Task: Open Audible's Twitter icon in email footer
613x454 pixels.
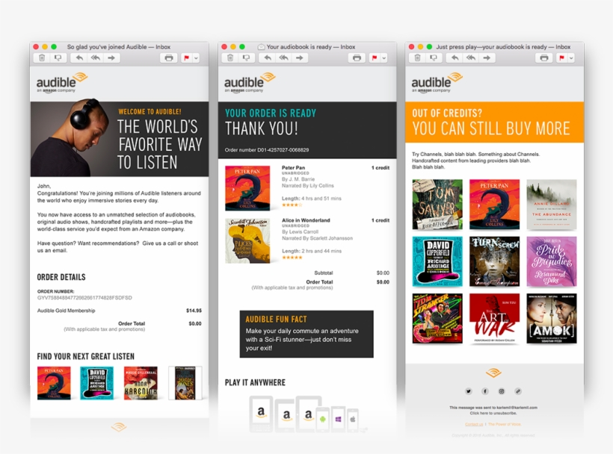Action: (x=469, y=391)
